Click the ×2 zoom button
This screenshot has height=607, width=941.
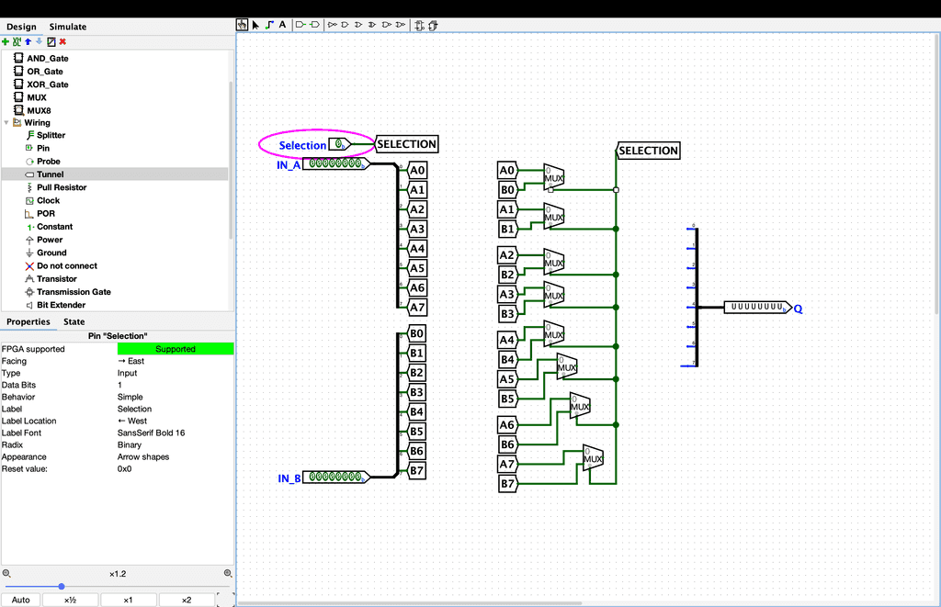[x=187, y=600]
